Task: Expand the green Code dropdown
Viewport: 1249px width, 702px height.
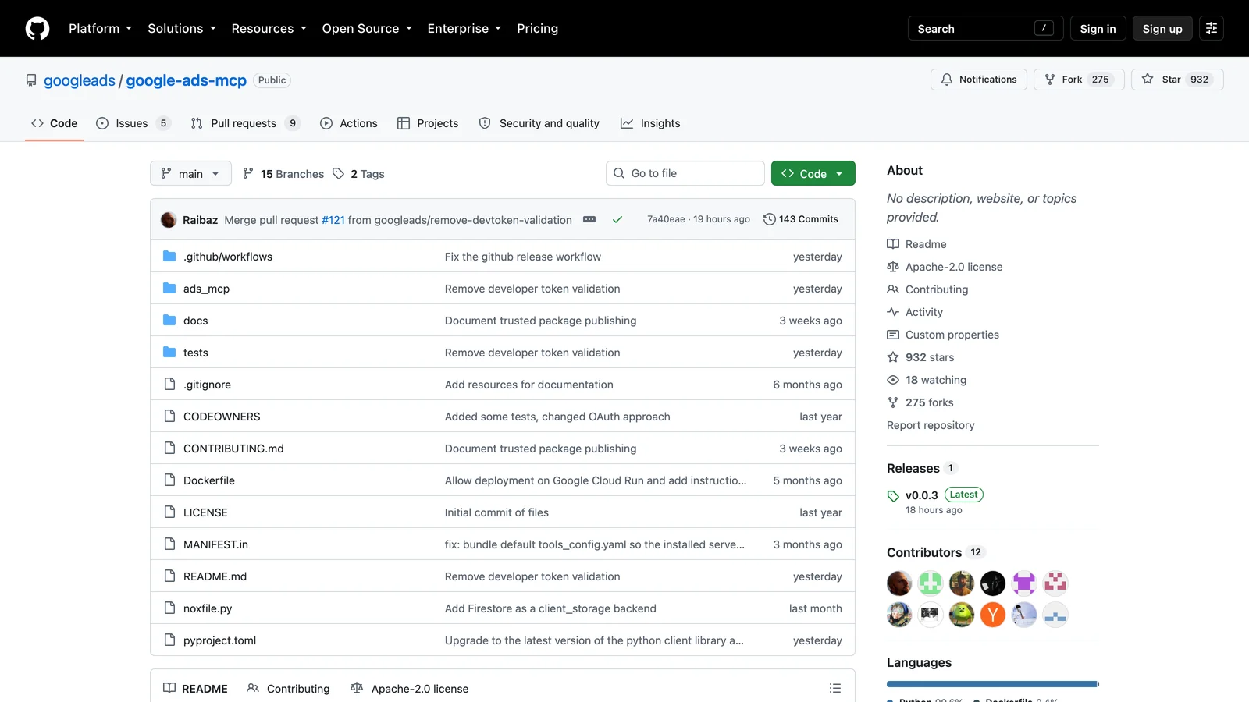Action: pyautogui.click(x=813, y=173)
